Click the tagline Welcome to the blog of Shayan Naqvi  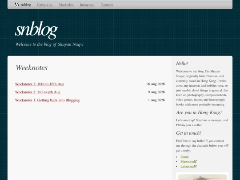point(49,44)
